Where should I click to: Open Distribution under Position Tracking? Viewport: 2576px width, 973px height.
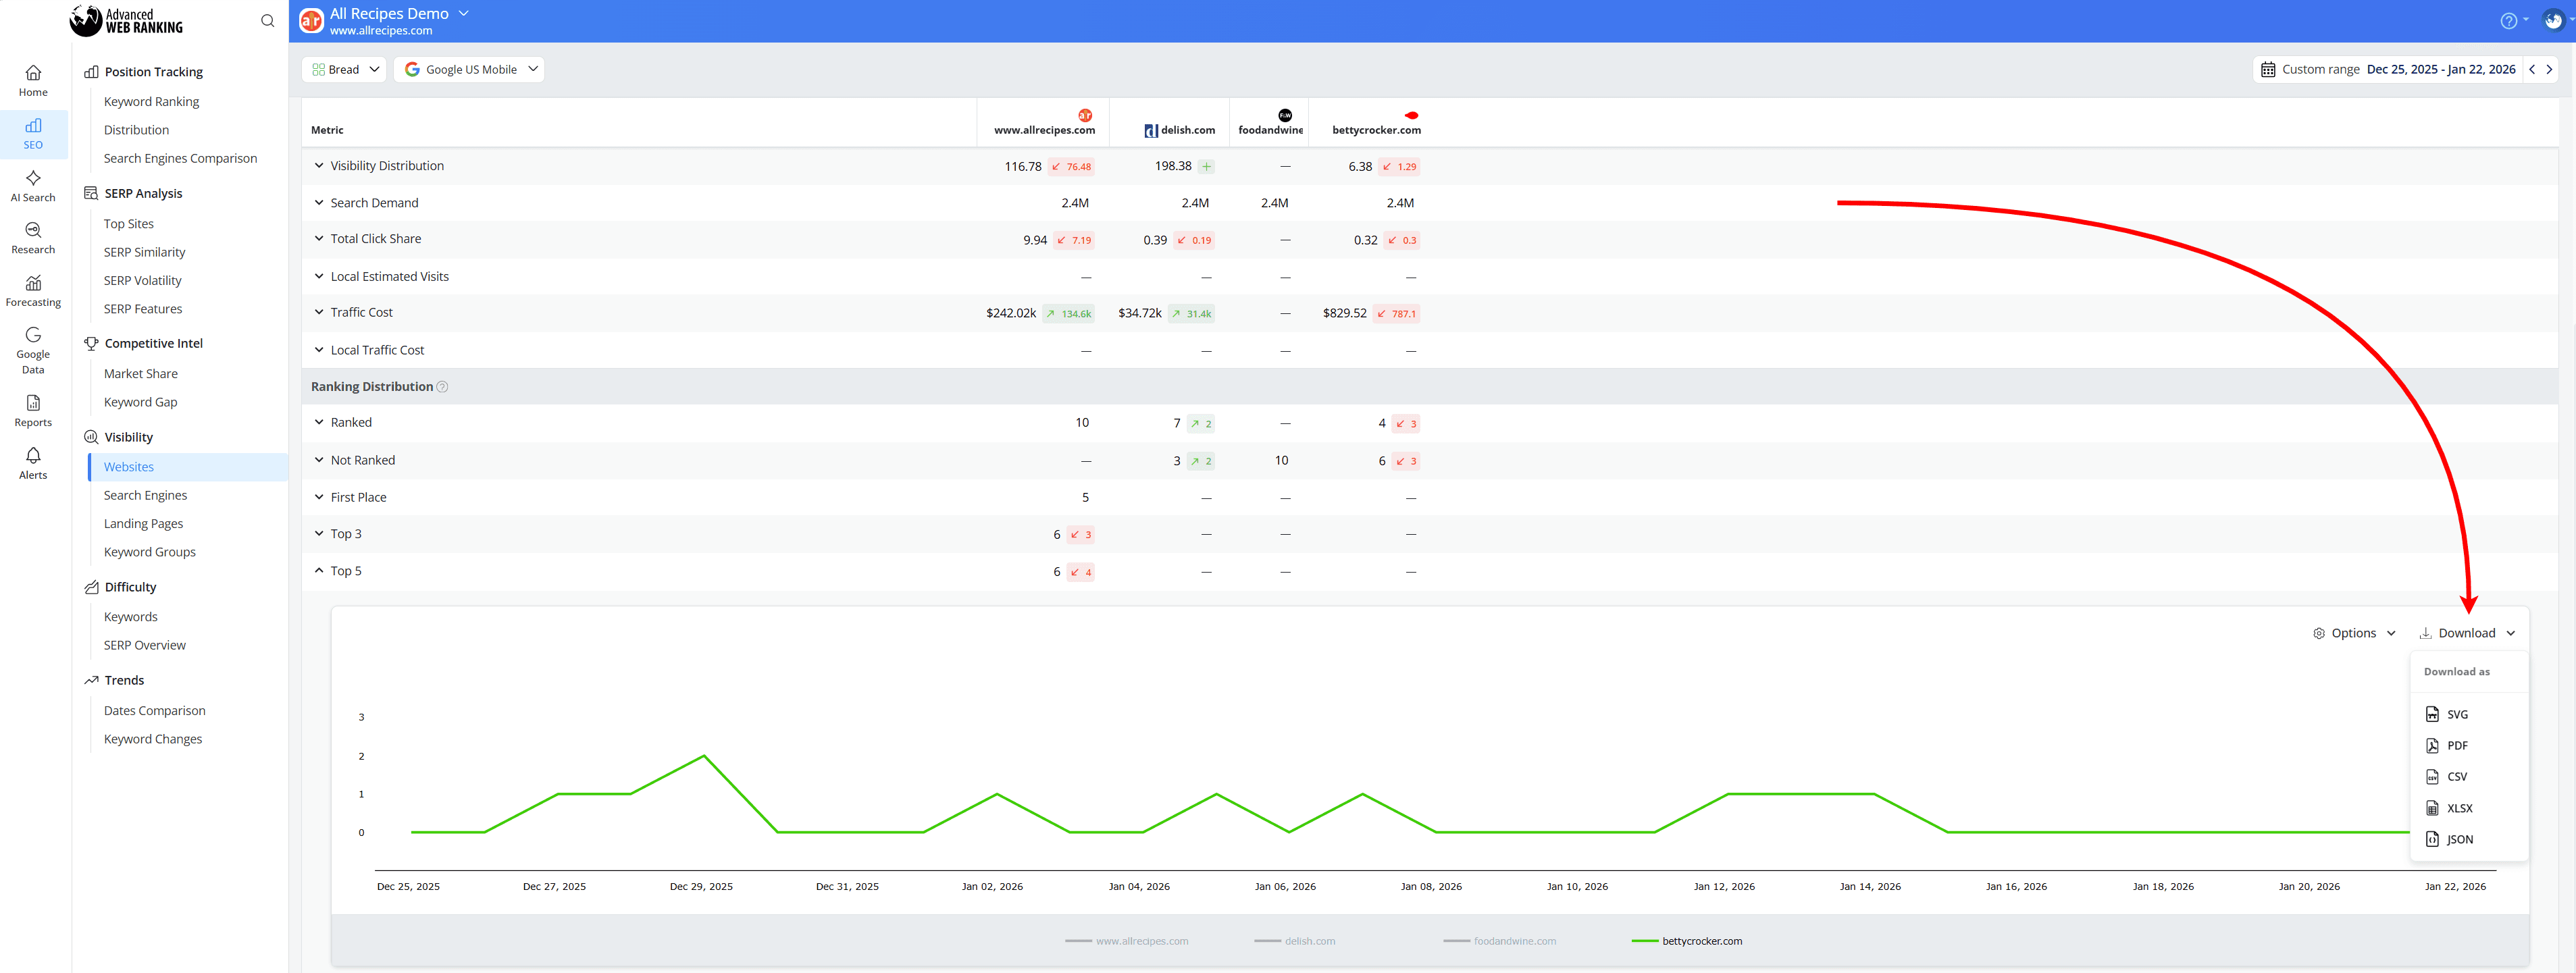pyautogui.click(x=136, y=130)
